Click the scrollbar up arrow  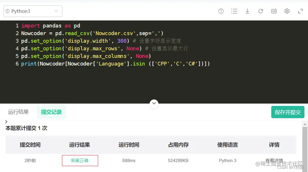coord(305,124)
